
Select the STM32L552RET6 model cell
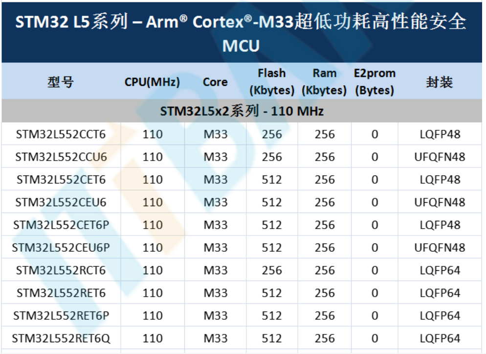(61, 293)
